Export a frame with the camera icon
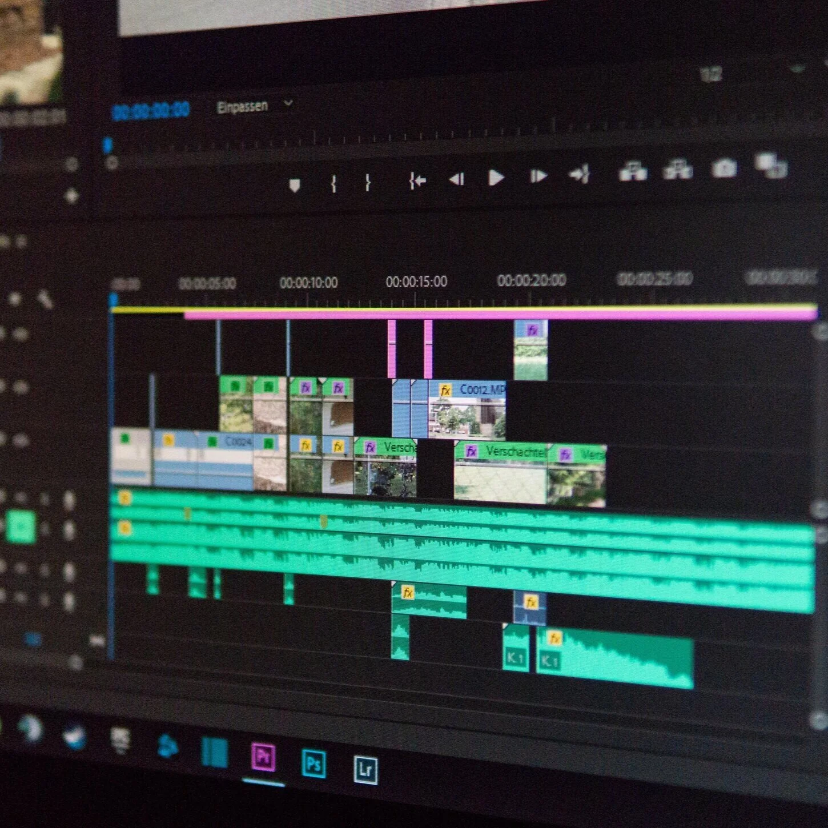This screenshot has height=828, width=828. pyautogui.click(x=724, y=168)
